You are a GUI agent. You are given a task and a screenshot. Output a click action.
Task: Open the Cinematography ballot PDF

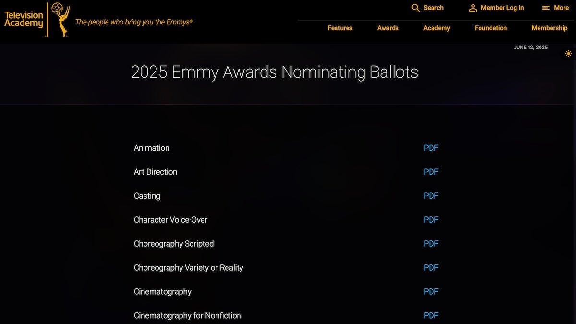click(x=431, y=292)
